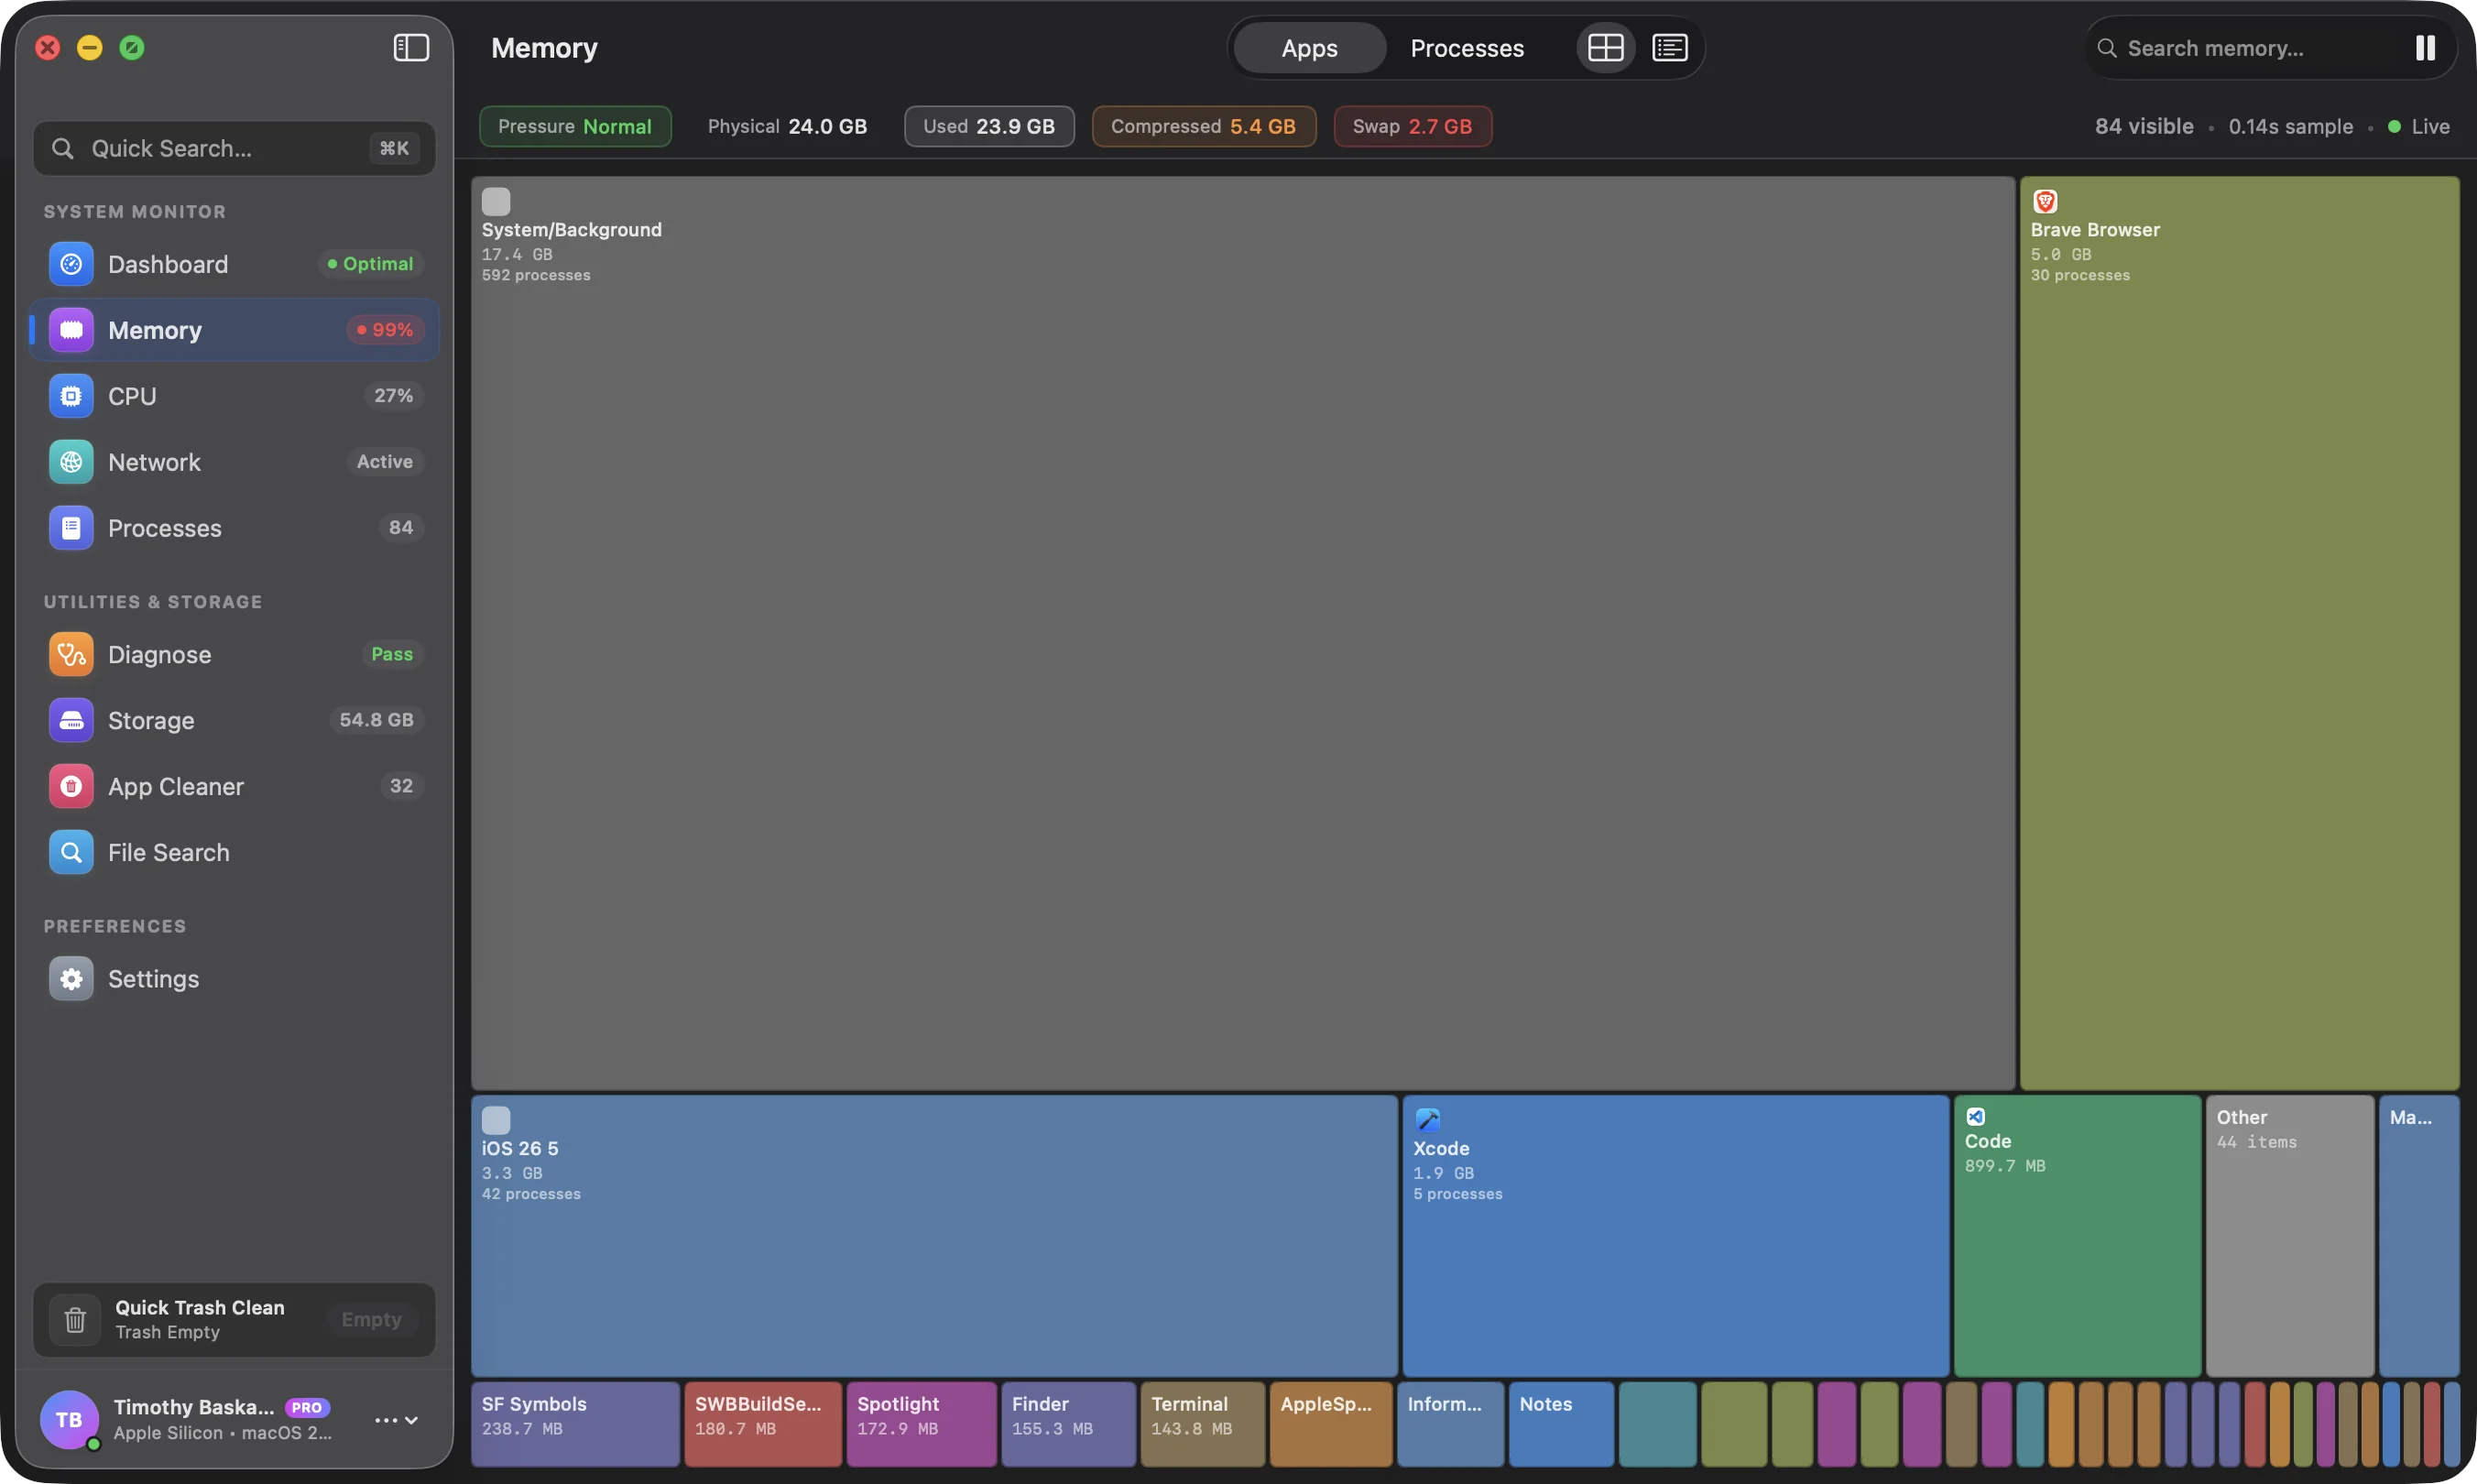
Task: Click the 54.8 GB storage badge
Action: [376, 720]
